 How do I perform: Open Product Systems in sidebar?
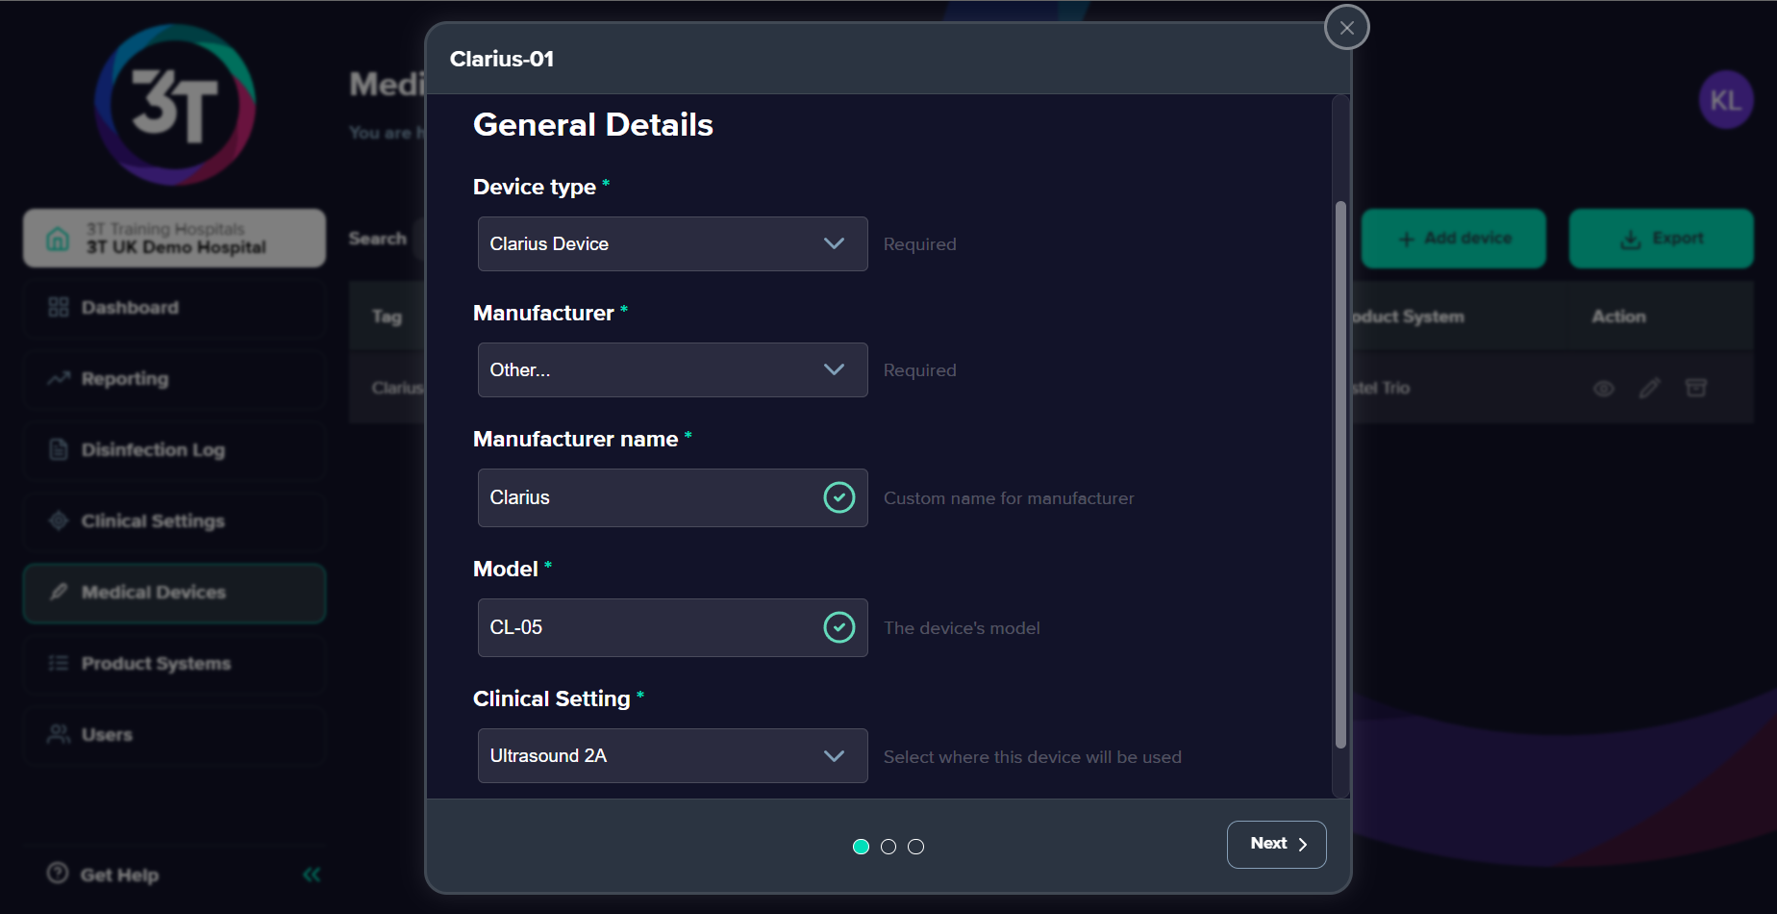[174, 664]
